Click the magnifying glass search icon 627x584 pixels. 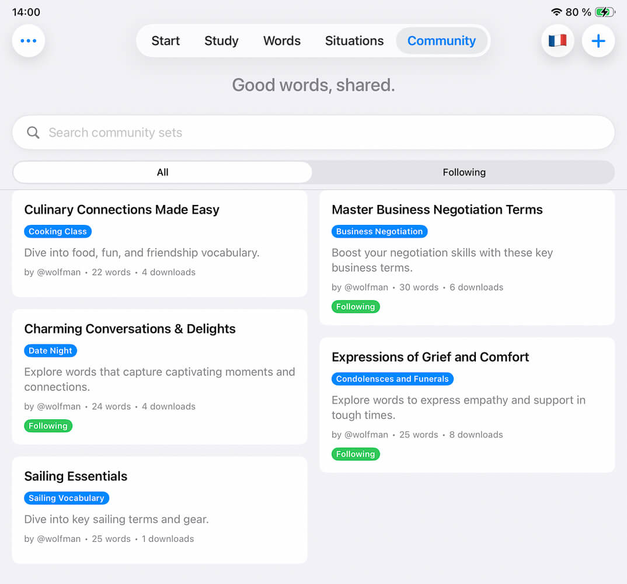(33, 133)
